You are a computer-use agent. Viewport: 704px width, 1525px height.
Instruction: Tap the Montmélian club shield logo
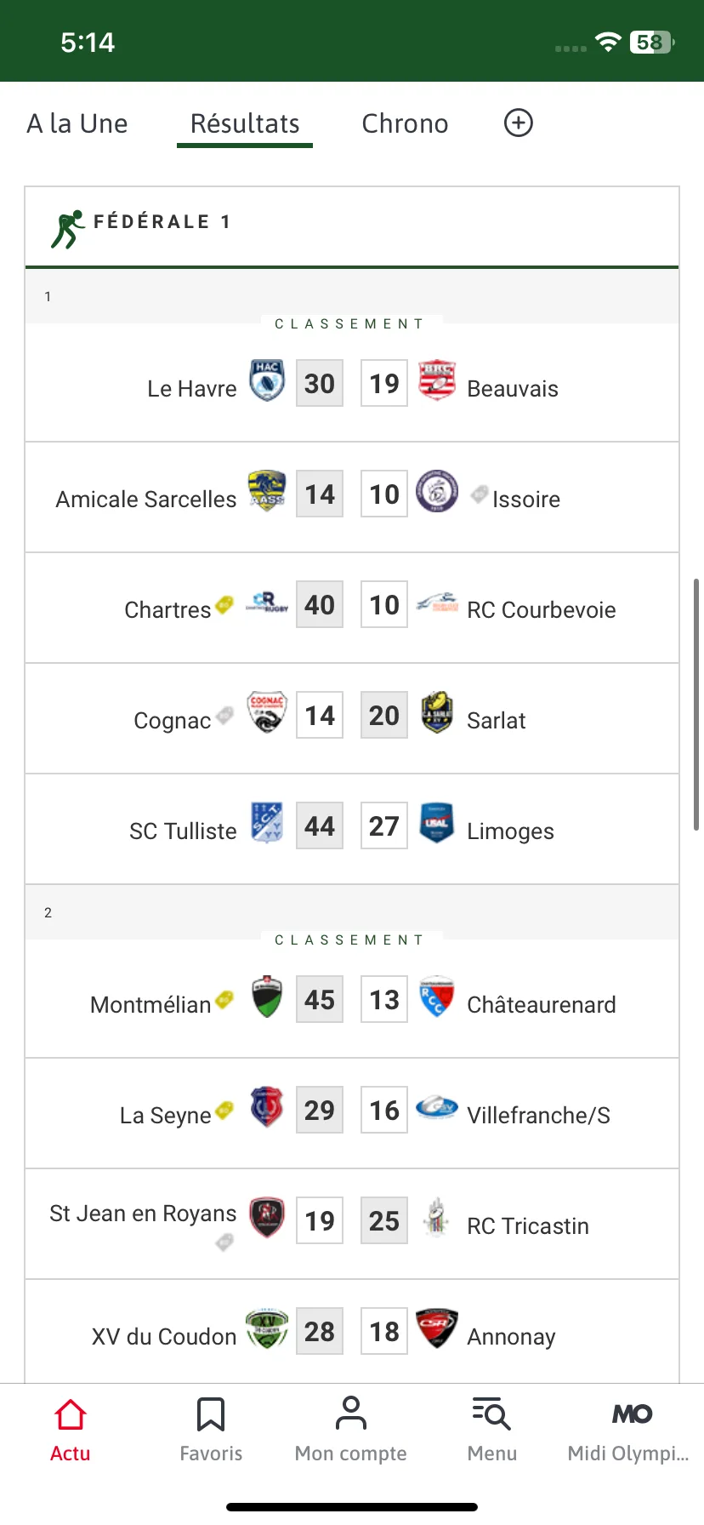click(x=267, y=997)
